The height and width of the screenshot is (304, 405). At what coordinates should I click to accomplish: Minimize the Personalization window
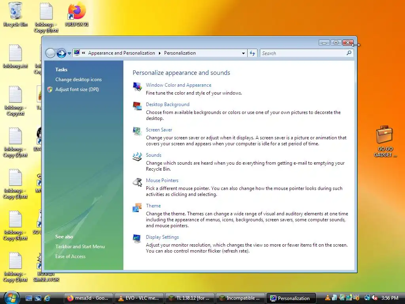tap(324, 43)
